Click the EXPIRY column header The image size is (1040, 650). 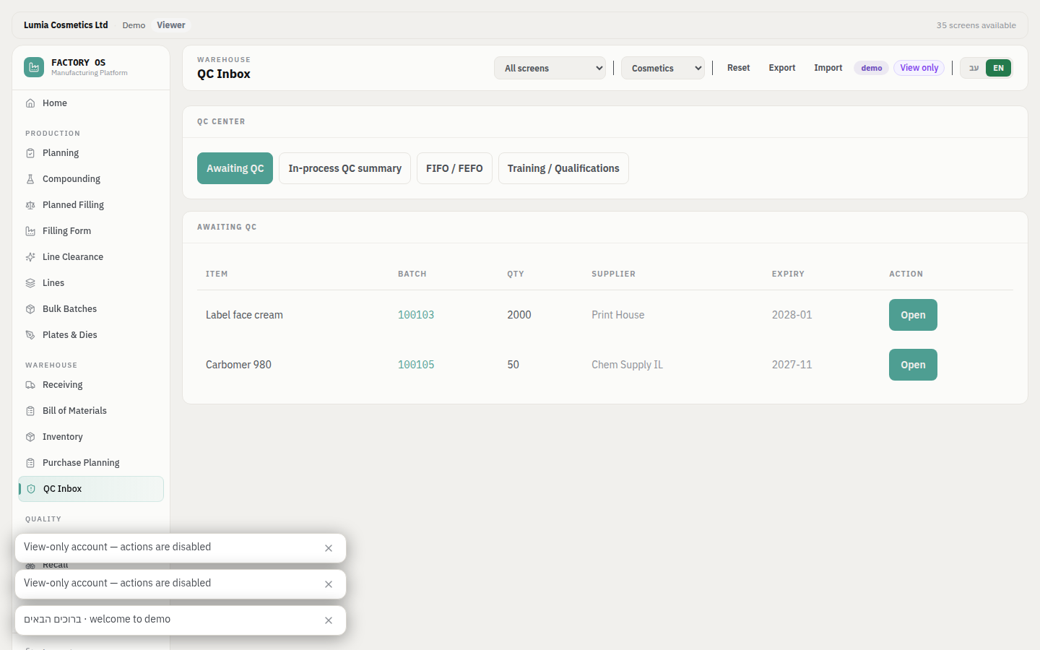(x=788, y=274)
